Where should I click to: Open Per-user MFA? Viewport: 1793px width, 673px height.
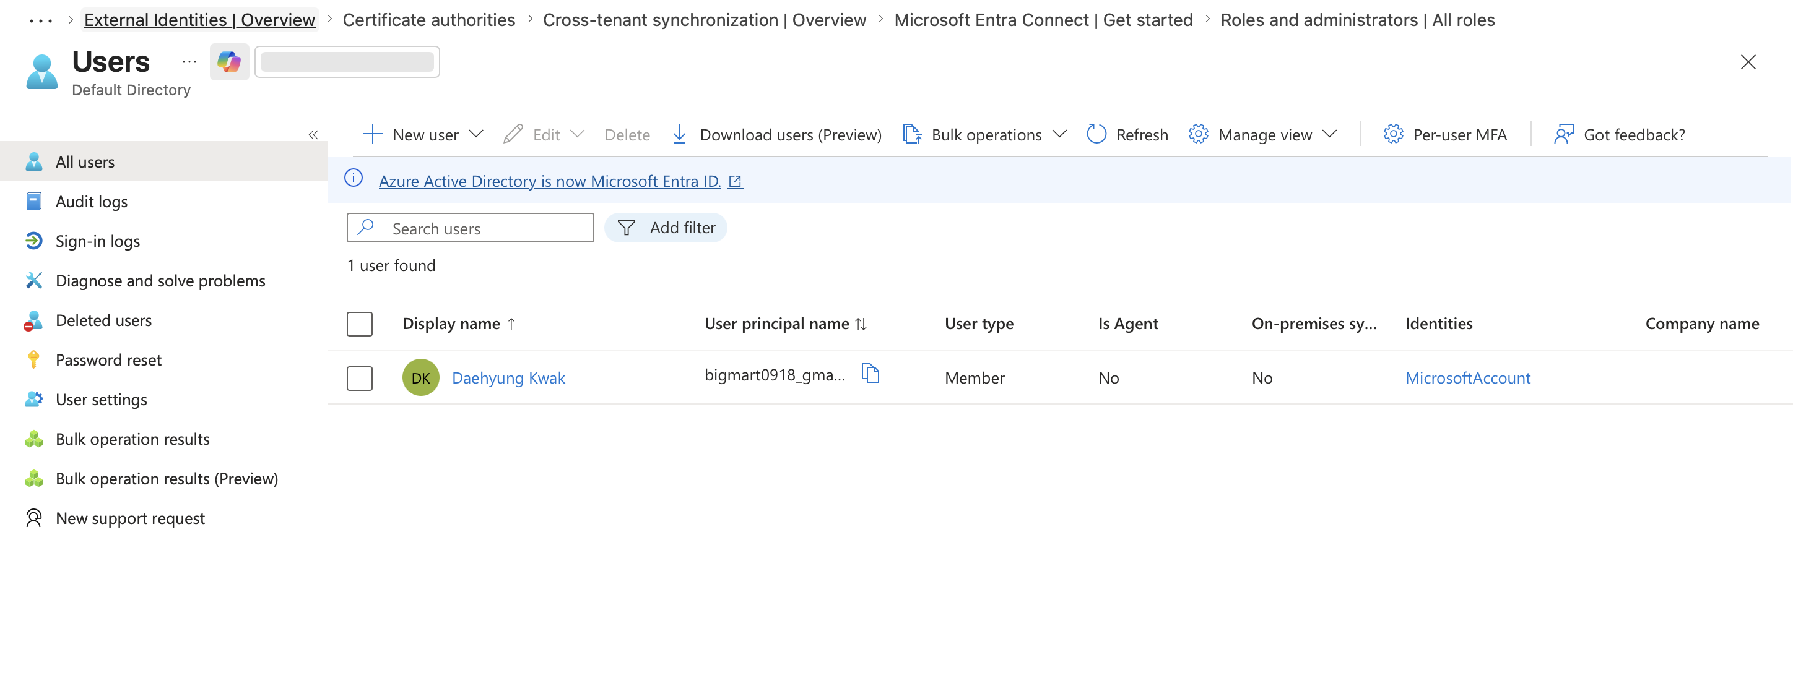[x=1445, y=135]
